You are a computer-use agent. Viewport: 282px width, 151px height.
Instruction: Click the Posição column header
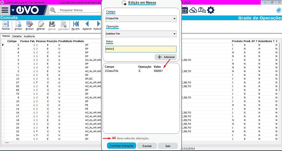coord(52,41)
